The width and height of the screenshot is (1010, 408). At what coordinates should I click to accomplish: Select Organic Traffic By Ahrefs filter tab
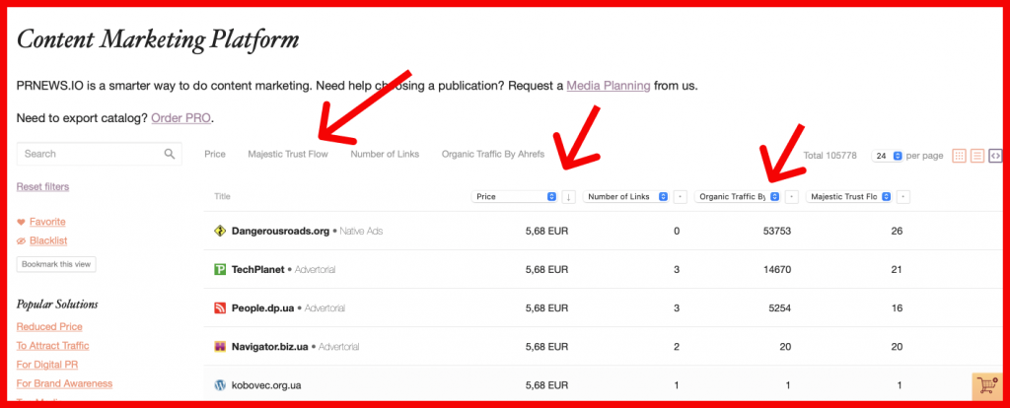tap(493, 155)
